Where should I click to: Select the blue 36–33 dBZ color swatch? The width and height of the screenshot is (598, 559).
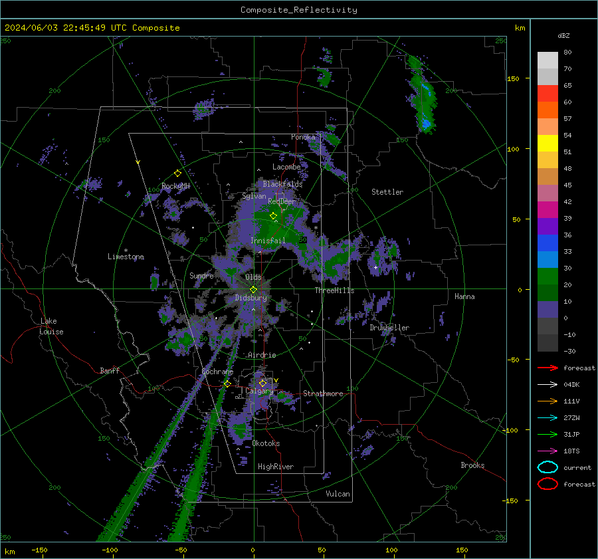(548, 243)
